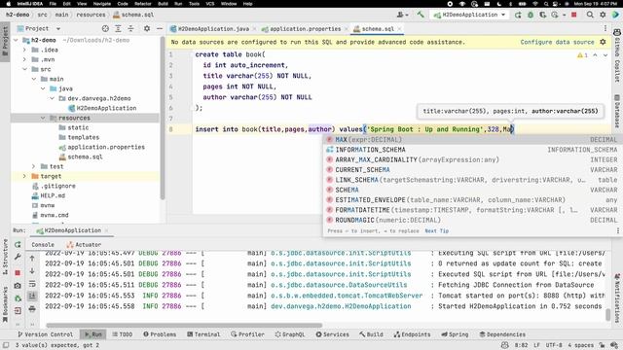Click the Debug bug icon in top toolbar
The height and width of the screenshot is (350, 623).
[531, 15]
